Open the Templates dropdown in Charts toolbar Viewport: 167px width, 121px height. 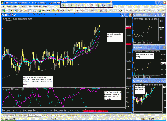109,5
